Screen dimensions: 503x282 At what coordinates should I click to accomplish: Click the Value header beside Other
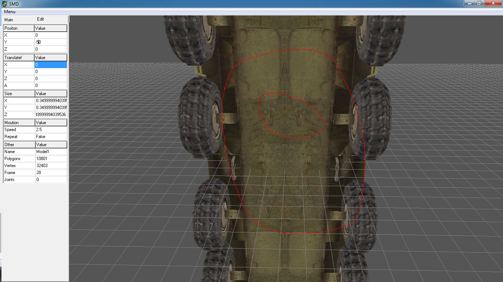point(51,145)
